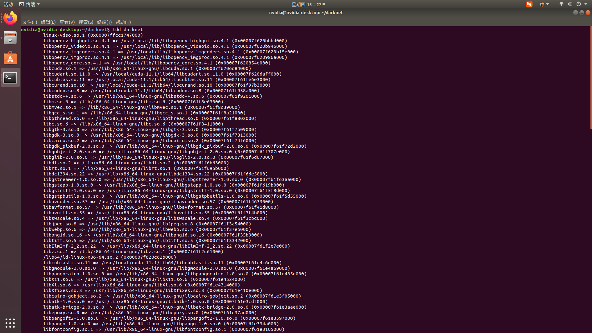This screenshot has height=333, width=592.
Task: Expand the input method dropdown arrow
Action: (548, 4)
